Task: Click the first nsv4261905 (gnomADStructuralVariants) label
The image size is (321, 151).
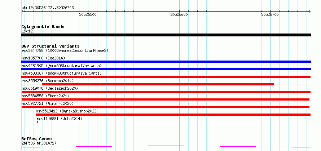Action: [x=62, y=66]
